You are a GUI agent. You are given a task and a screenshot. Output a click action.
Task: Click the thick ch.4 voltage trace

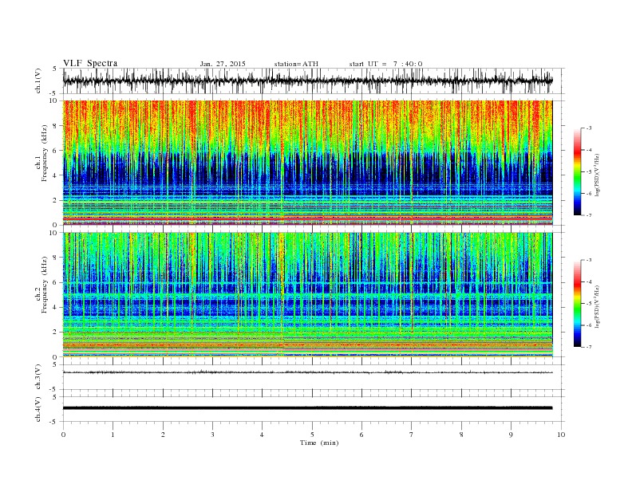tap(307, 408)
